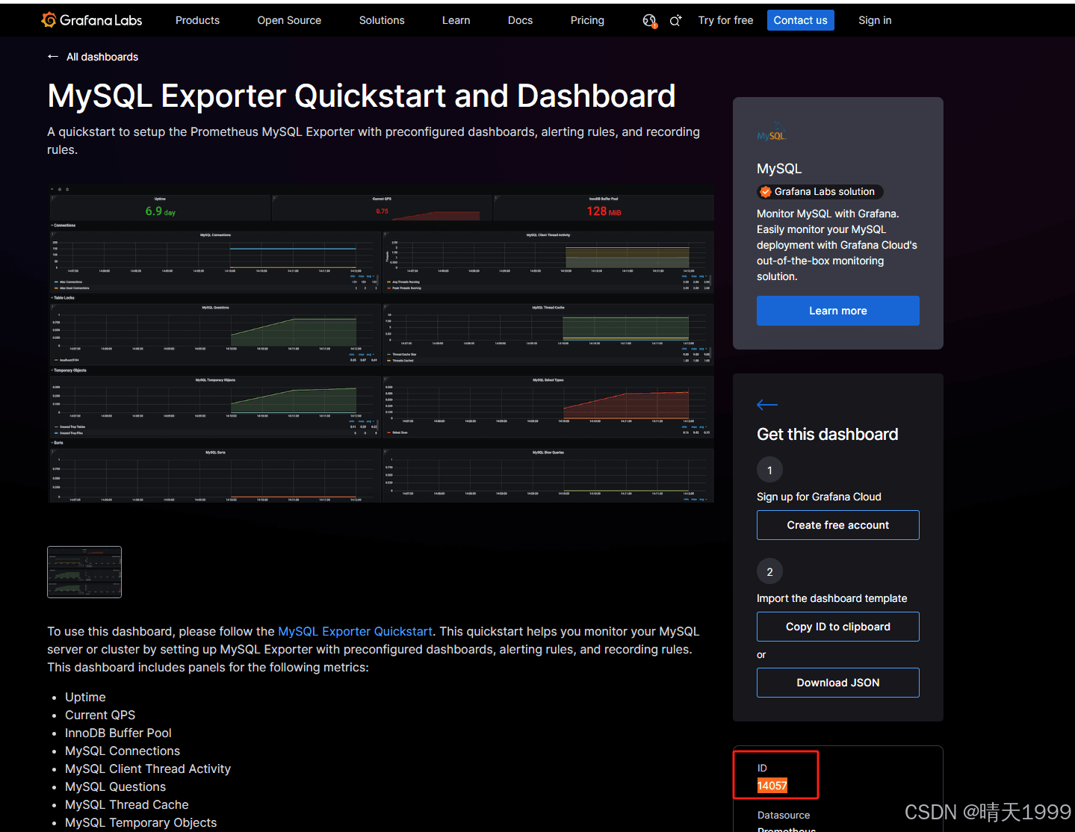Click the dashboard ID 14057
This screenshot has height=832, width=1075.
point(772,786)
